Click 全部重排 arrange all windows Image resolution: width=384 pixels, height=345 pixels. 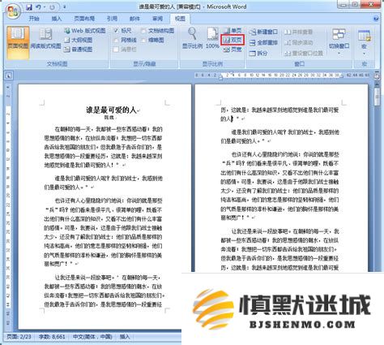[263, 42]
